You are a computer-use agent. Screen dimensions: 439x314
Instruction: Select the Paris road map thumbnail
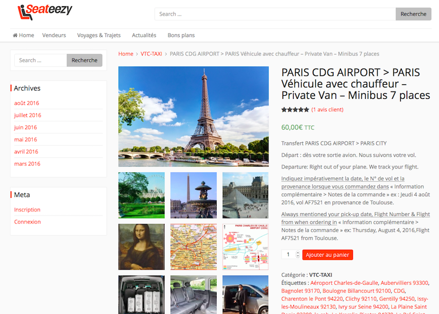(194, 247)
